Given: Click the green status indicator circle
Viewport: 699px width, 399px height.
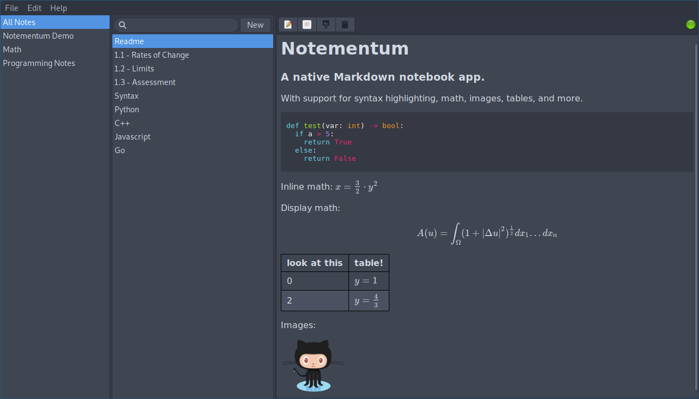Looking at the screenshot, I should (x=691, y=25).
